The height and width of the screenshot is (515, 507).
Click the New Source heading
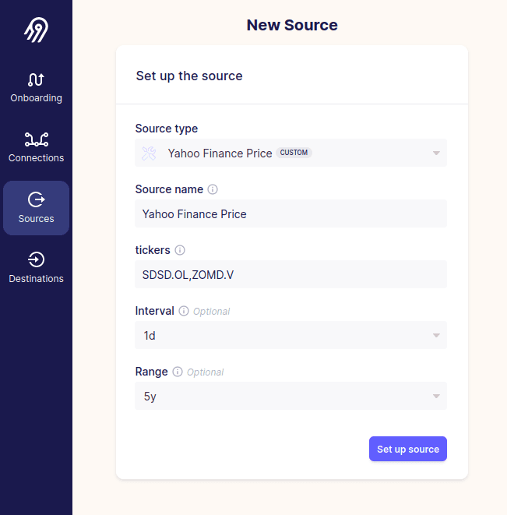click(x=292, y=25)
